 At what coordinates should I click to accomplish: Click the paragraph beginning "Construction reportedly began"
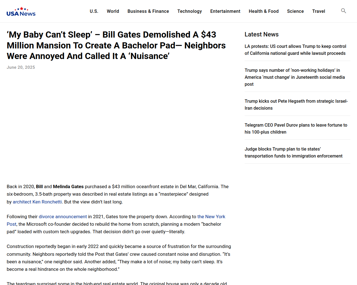119,258
